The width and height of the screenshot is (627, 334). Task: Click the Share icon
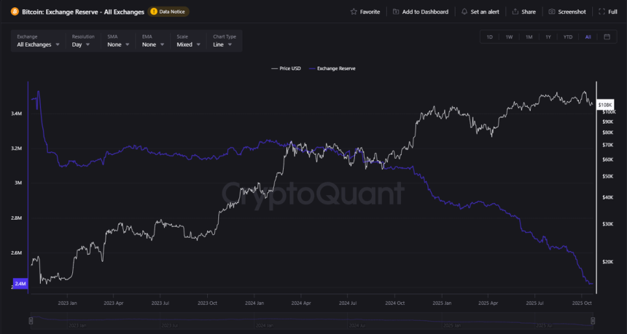(x=515, y=12)
